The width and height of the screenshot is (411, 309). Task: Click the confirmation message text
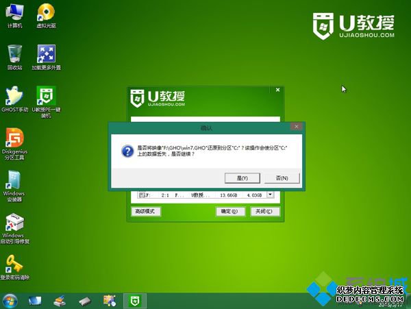pos(212,151)
